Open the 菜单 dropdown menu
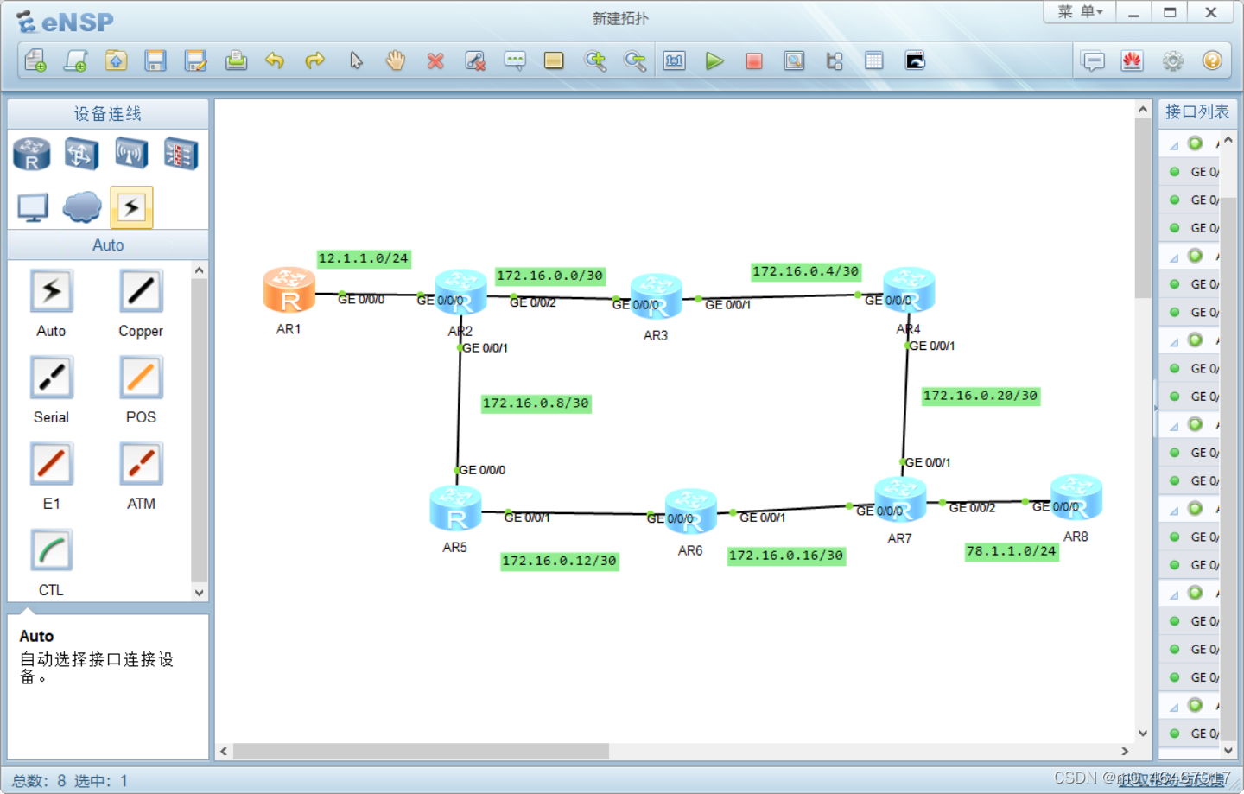This screenshot has width=1244, height=794. click(1080, 11)
